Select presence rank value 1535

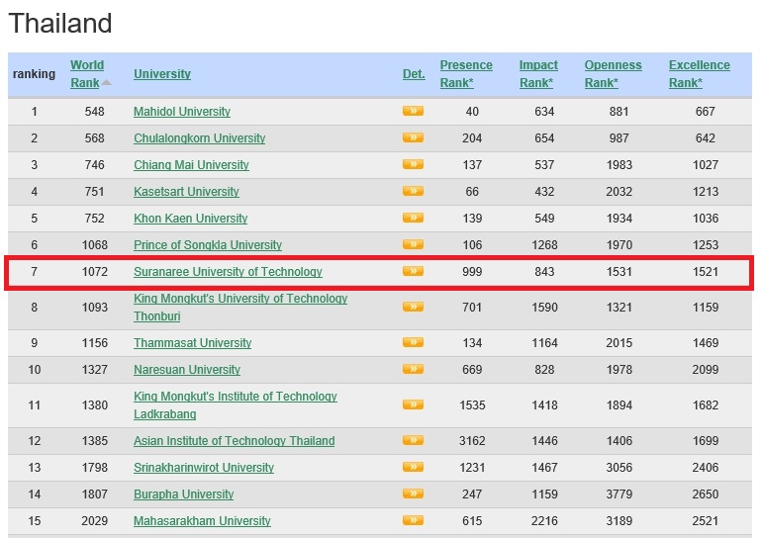(472, 405)
